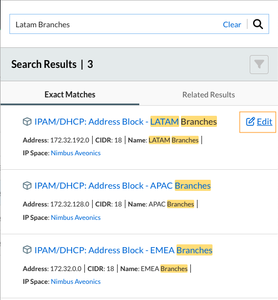Click the Search Results heading
Viewport: 278px width, 300px height.
44,64
